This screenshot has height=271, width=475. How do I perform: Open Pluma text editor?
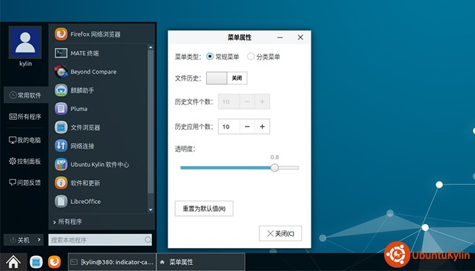[x=79, y=108]
